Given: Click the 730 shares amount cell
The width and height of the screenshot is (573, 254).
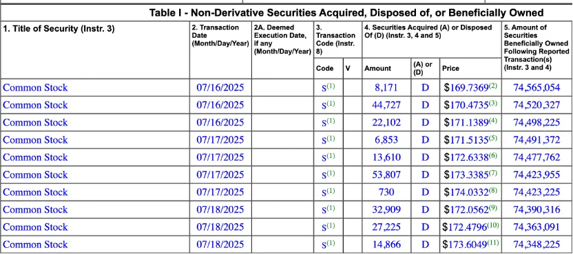Looking at the screenshot, I should point(386,192).
